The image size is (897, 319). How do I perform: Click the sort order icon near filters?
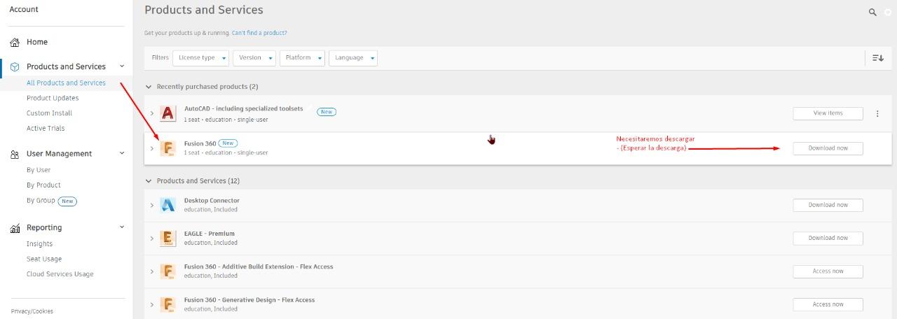878,58
